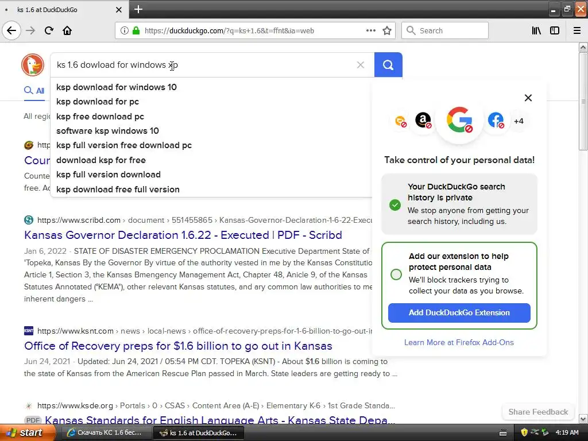The image size is (588, 441).
Task: Click the scribd.com result favicon
Action: [x=29, y=220]
